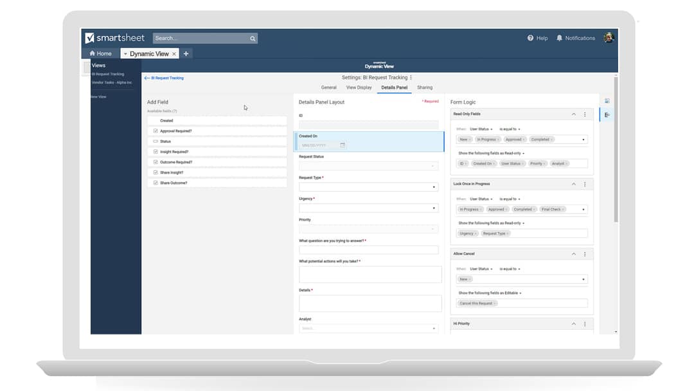Screen dimensions: 694x391
Task: Open the user profile avatar
Action: [x=609, y=38]
